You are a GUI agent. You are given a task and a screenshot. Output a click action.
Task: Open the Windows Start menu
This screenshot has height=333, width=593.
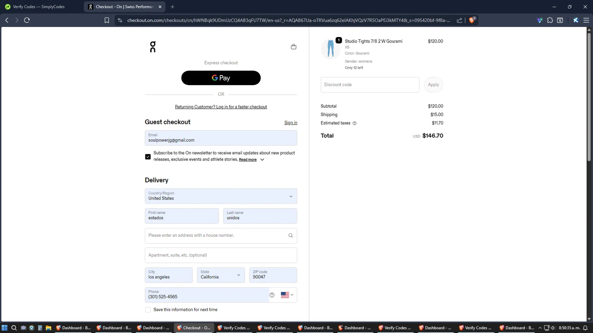pyautogui.click(x=5, y=328)
